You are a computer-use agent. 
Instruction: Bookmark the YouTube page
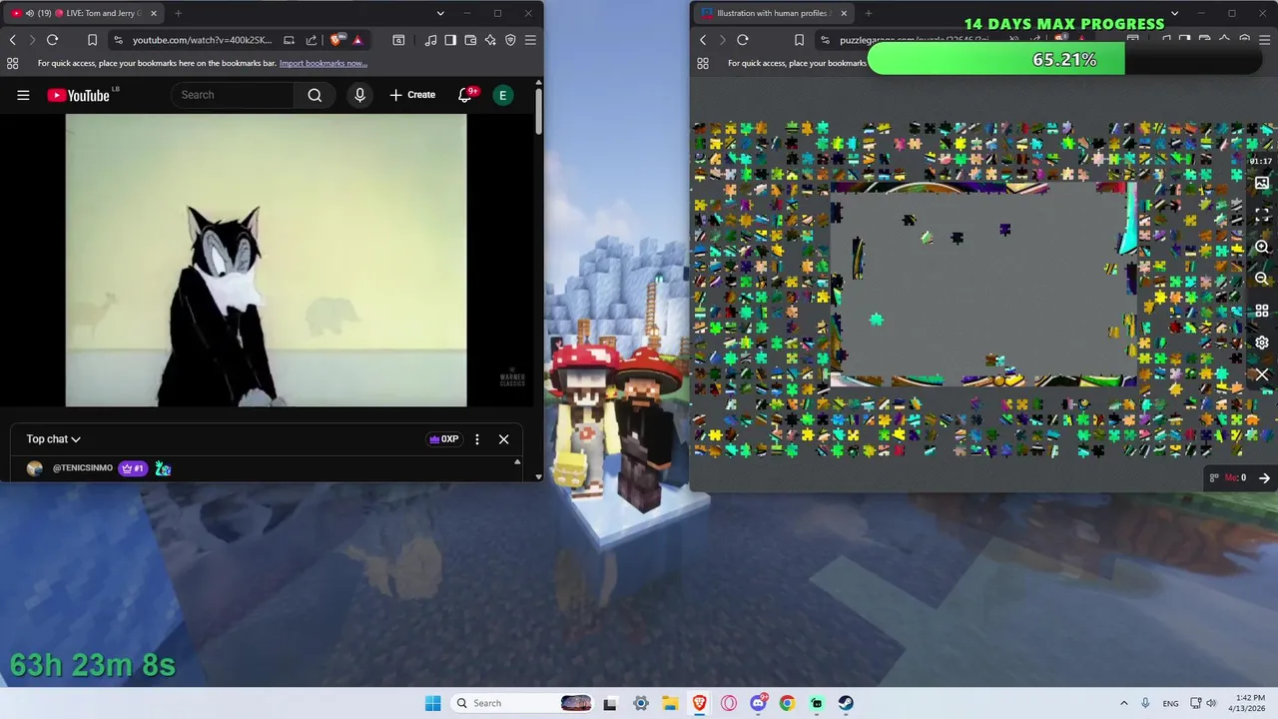(92, 40)
